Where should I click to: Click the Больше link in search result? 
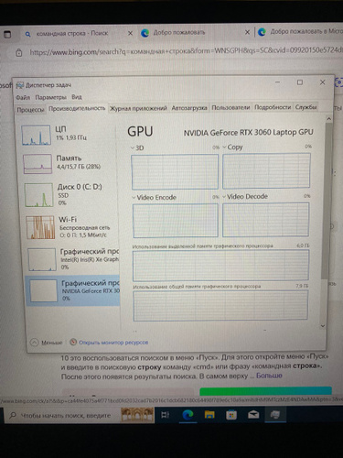pos(269,376)
